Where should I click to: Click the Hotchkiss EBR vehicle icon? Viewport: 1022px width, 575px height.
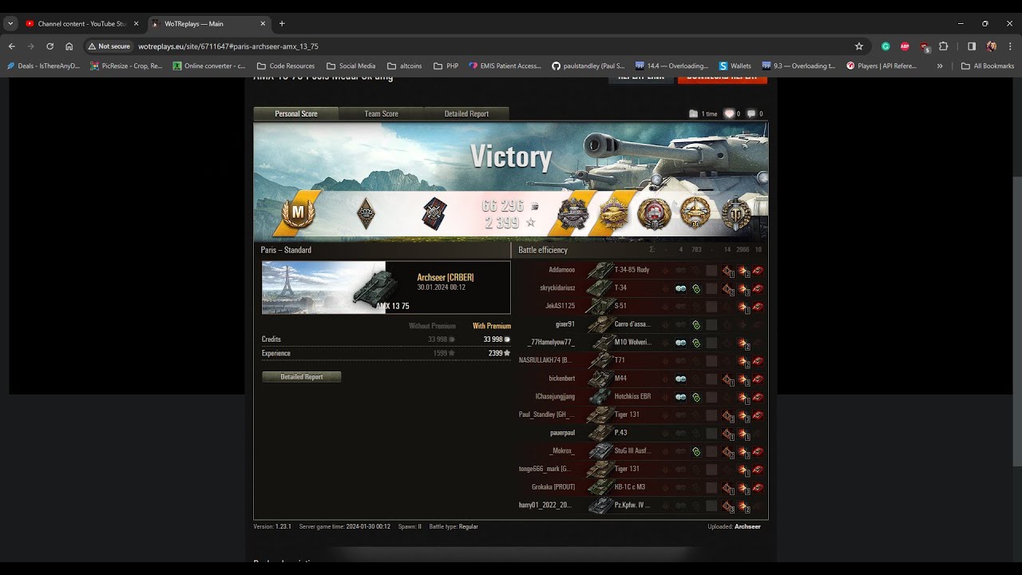pyautogui.click(x=600, y=397)
